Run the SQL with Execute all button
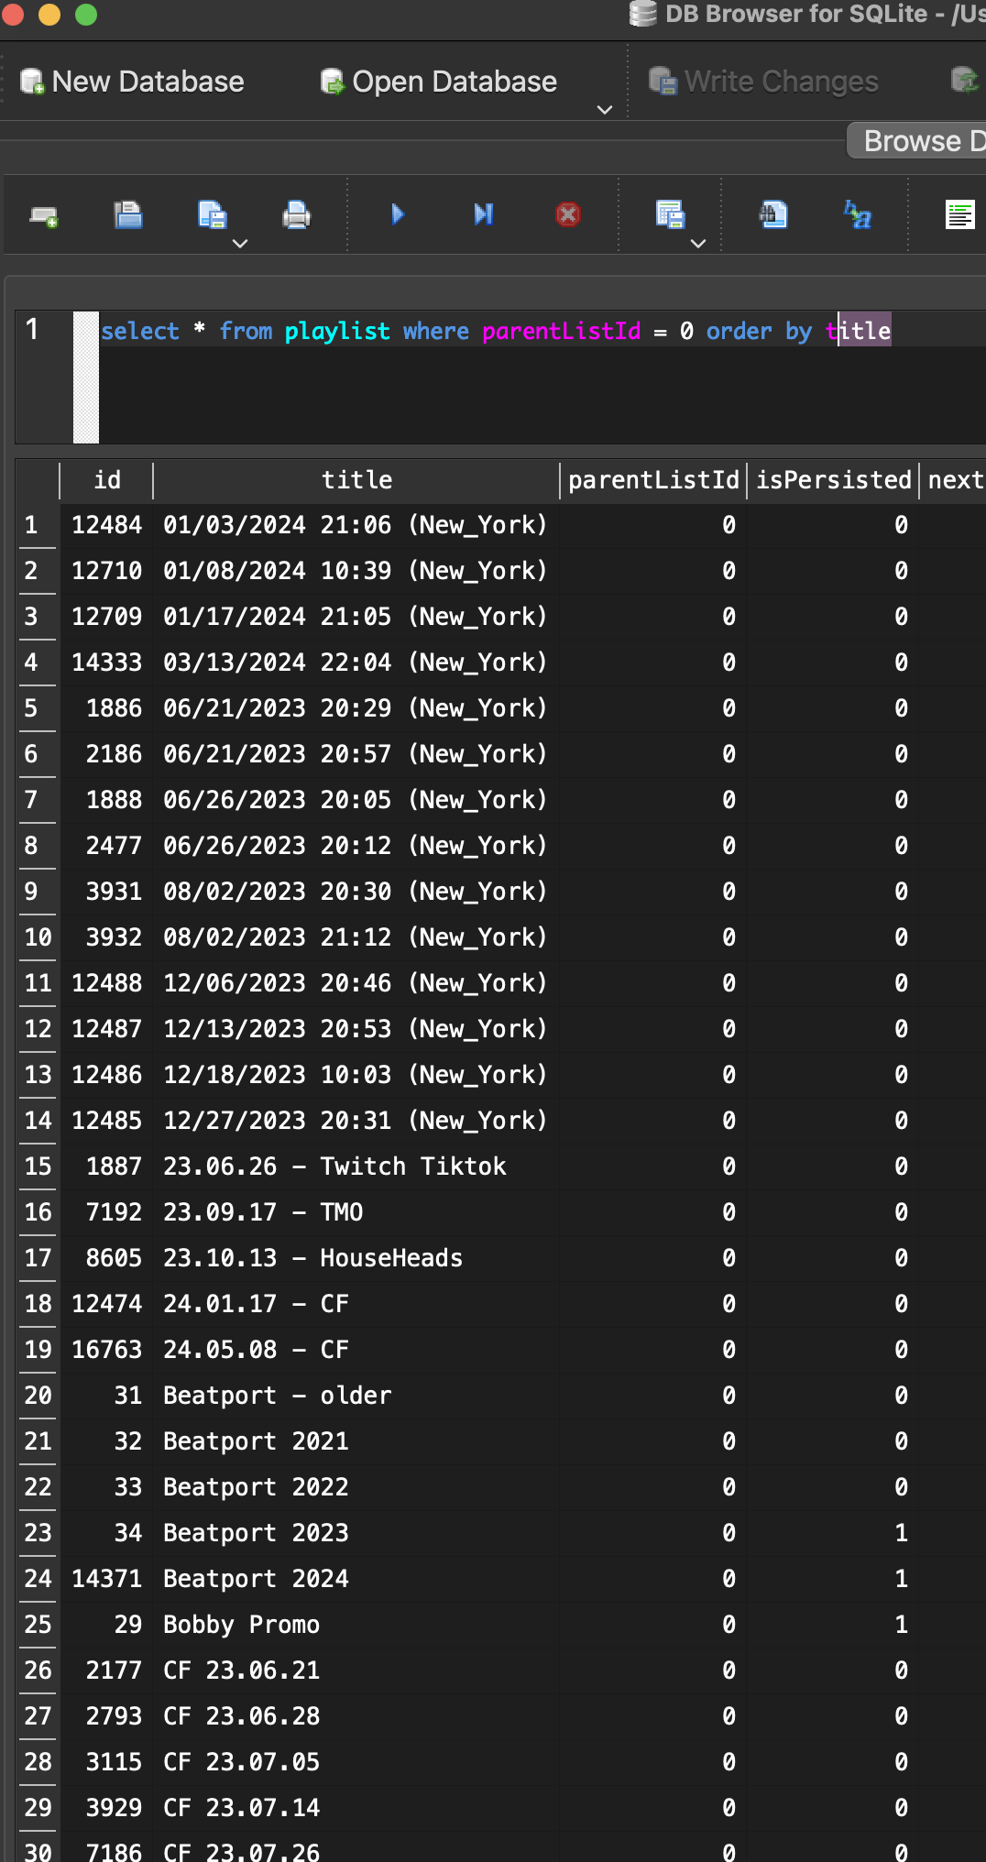986x1862 pixels. click(398, 214)
